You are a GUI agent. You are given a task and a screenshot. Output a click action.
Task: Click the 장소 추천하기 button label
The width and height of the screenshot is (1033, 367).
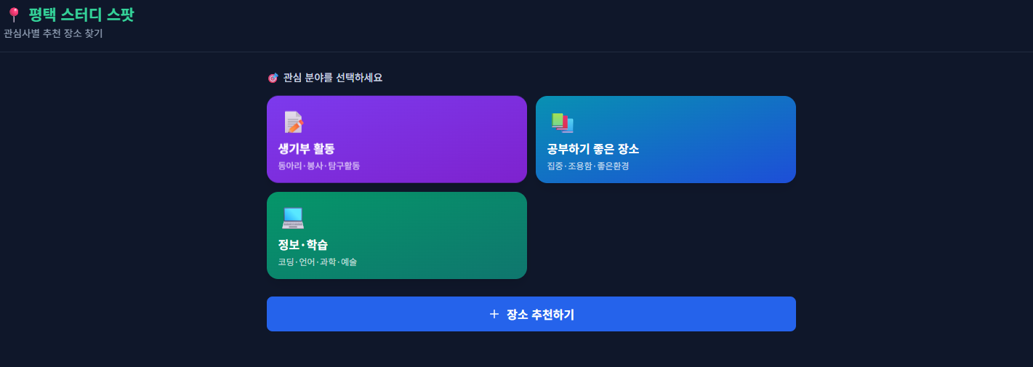[540, 314]
